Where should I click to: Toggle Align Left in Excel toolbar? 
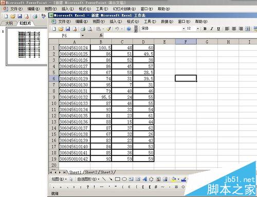[227, 29]
